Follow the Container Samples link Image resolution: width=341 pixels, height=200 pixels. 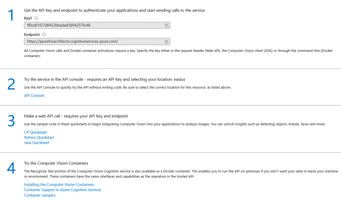point(40,195)
